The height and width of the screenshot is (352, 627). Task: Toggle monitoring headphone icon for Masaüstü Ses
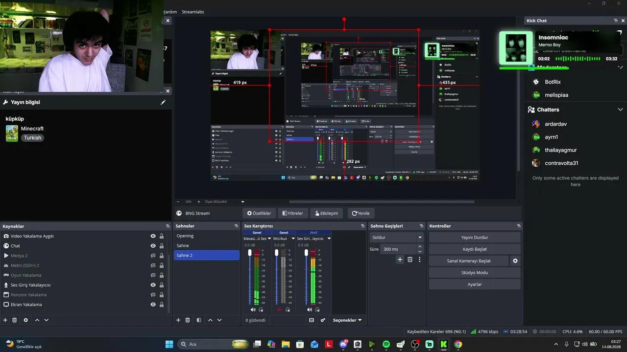tap(261, 309)
